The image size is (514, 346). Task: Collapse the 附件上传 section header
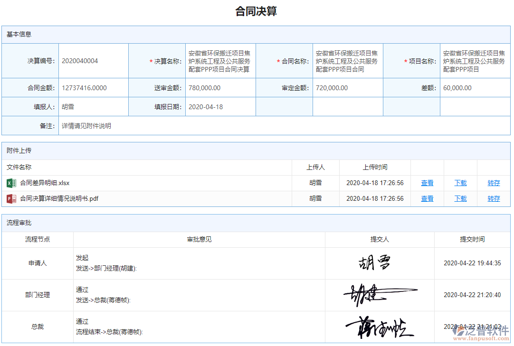[18, 150]
